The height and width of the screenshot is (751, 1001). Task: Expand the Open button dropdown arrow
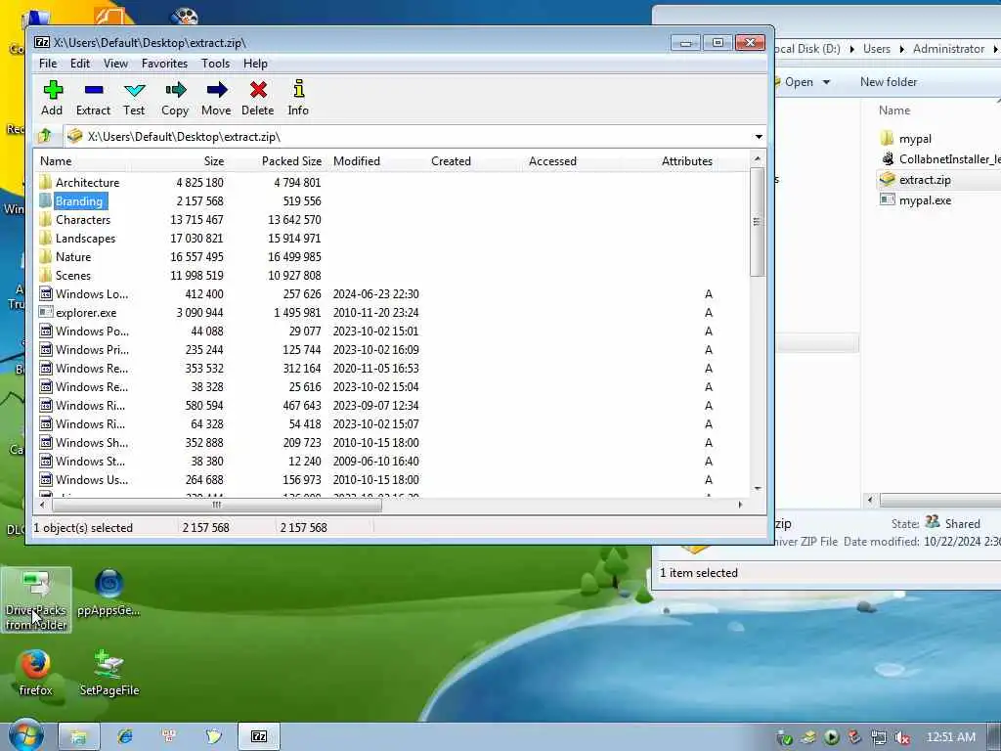pyautogui.click(x=826, y=82)
